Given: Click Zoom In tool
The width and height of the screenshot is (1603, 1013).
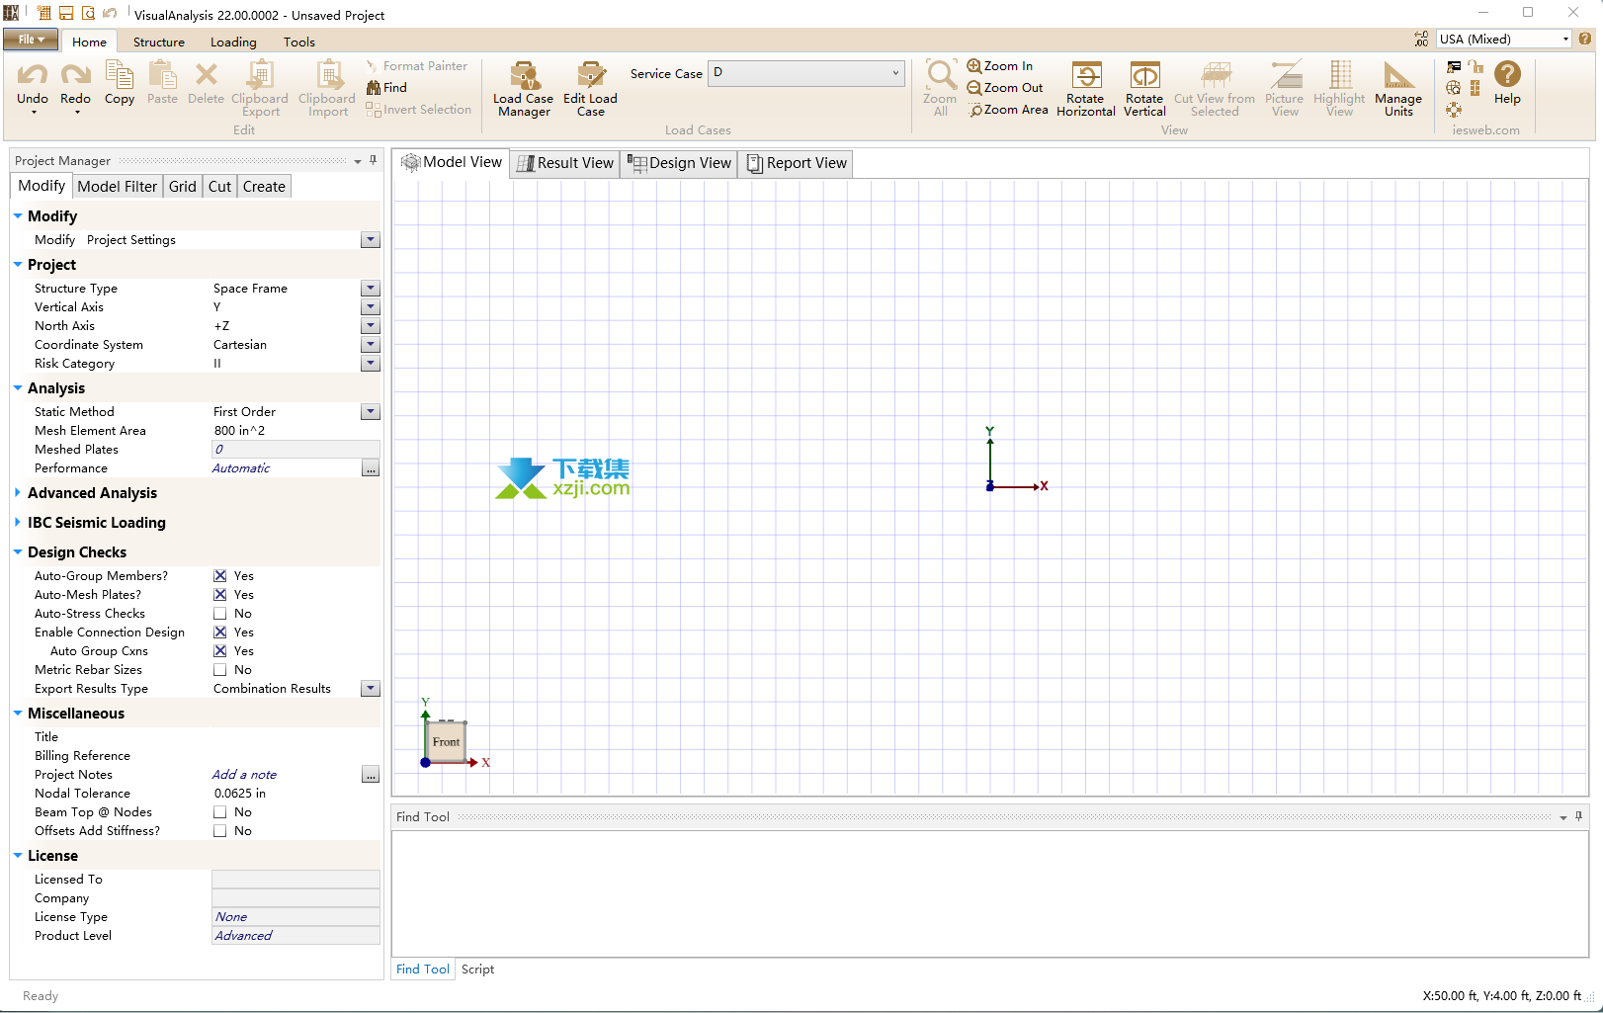Looking at the screenshot, I should pyautogui.click(x=1000, y=66).
